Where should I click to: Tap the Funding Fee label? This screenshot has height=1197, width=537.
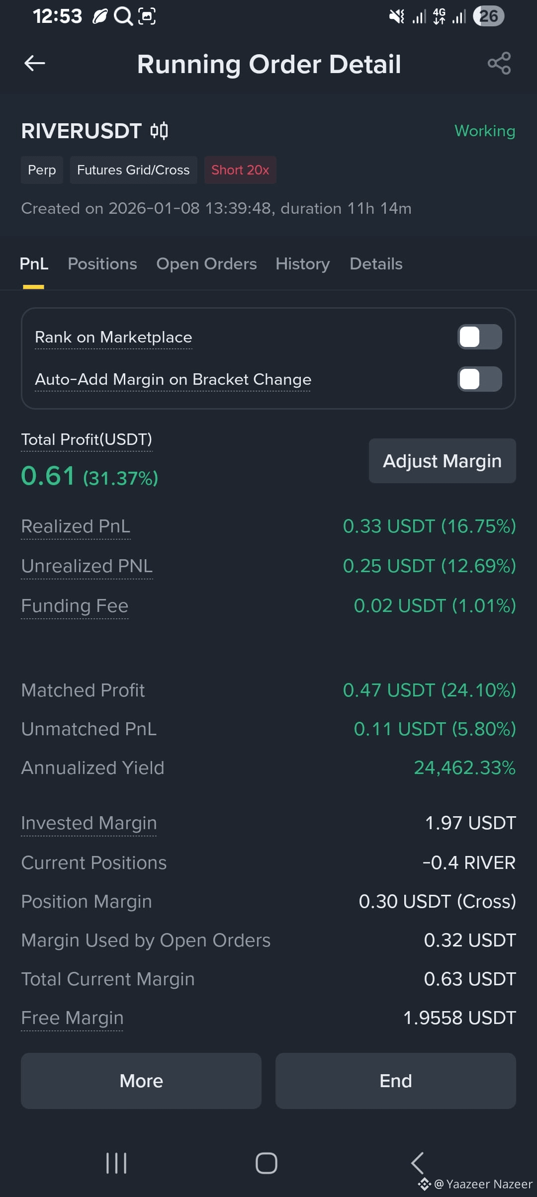click(75, 606)
